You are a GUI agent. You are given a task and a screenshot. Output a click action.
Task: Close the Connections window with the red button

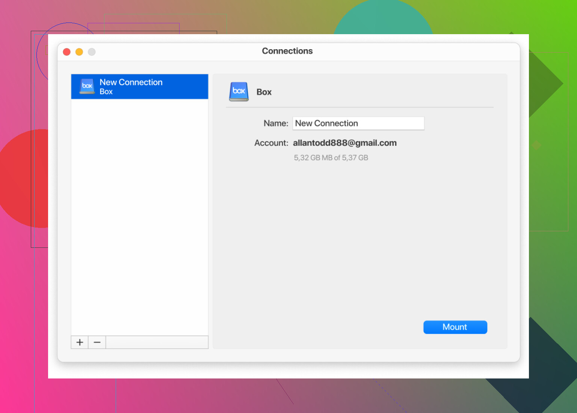67,52
